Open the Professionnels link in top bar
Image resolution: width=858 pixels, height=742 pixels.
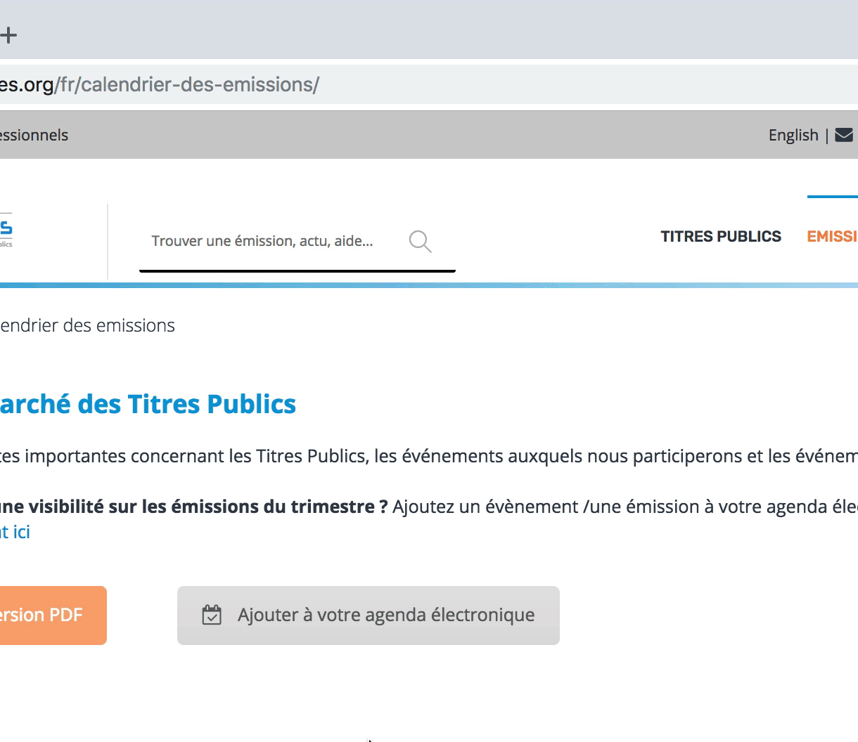[x=34, y=135]
